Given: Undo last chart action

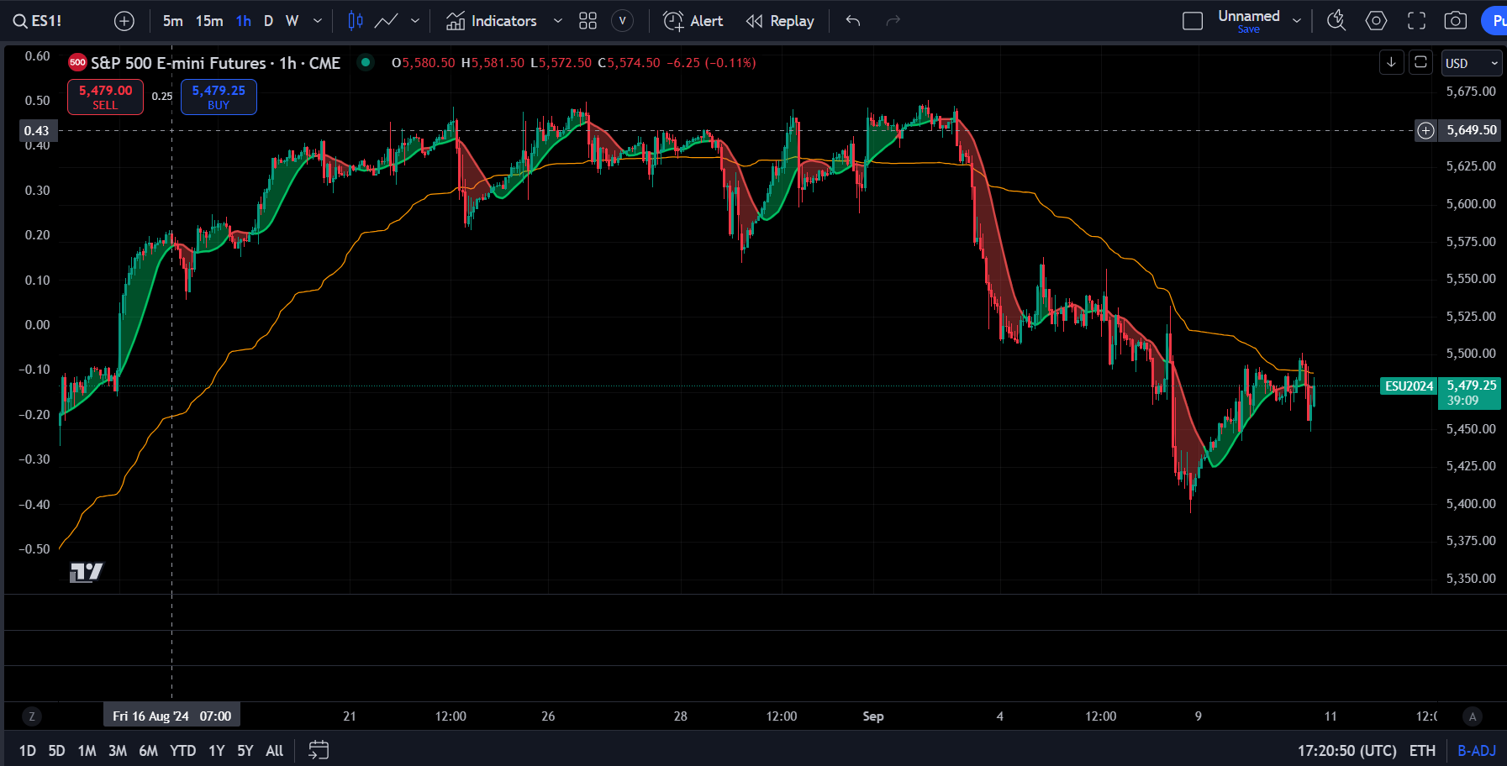Looking at the screenshot, I should pos(853,21).
